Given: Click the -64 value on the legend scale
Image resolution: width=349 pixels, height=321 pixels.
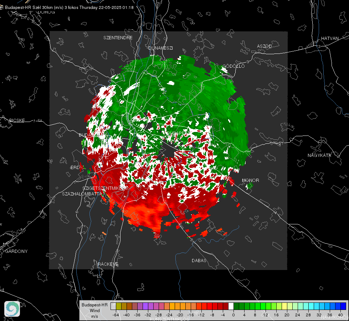Looking at the screenshot, I should click(x=116, y=315).
